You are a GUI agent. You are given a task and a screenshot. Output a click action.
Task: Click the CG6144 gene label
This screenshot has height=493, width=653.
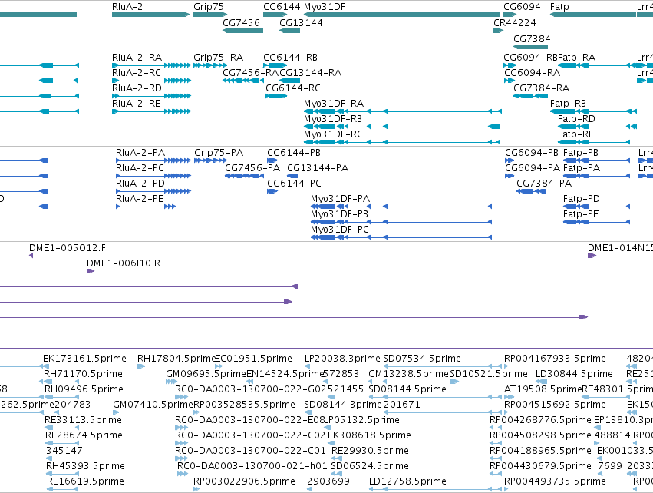tap(282, 7)
